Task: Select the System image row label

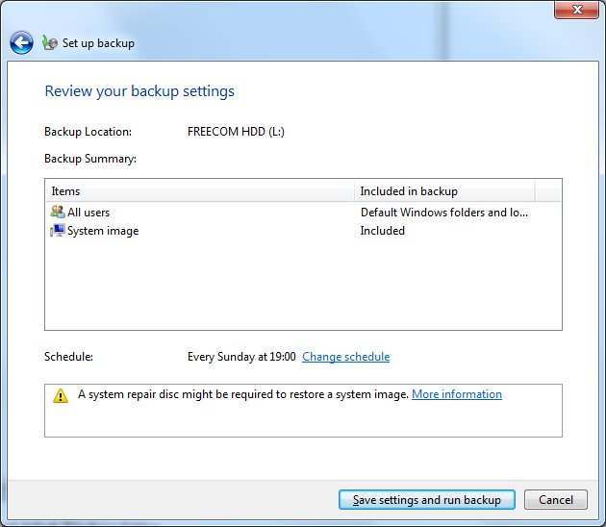Action: pos(103,231)
